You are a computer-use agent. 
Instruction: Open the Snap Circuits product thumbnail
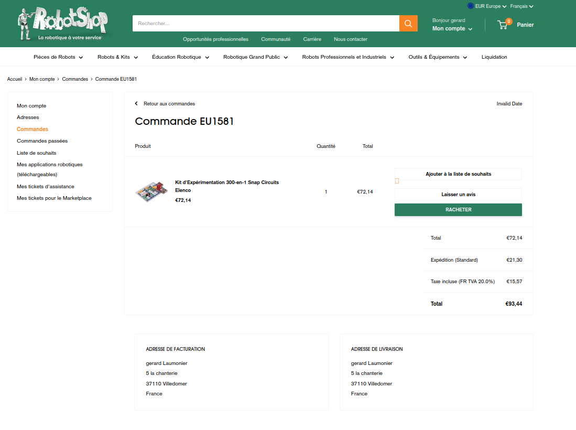pyautogui.click(x=150, y=191)
